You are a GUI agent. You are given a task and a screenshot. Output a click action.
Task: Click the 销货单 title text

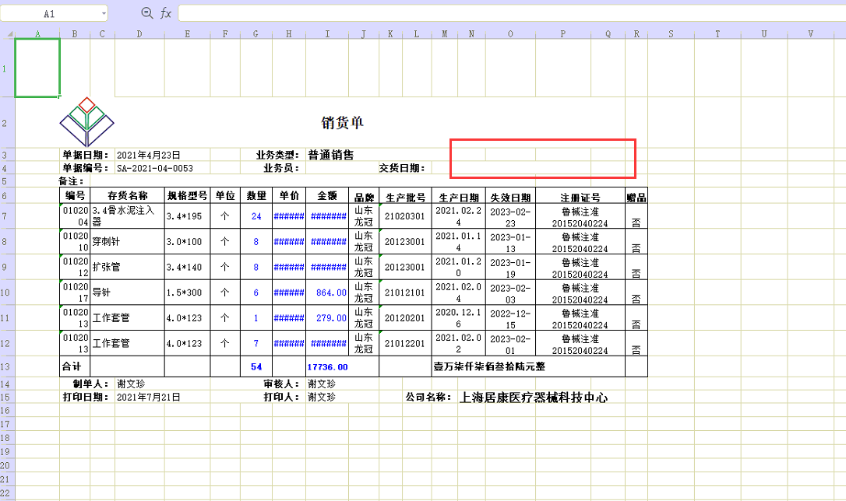(x=343, y=123)
